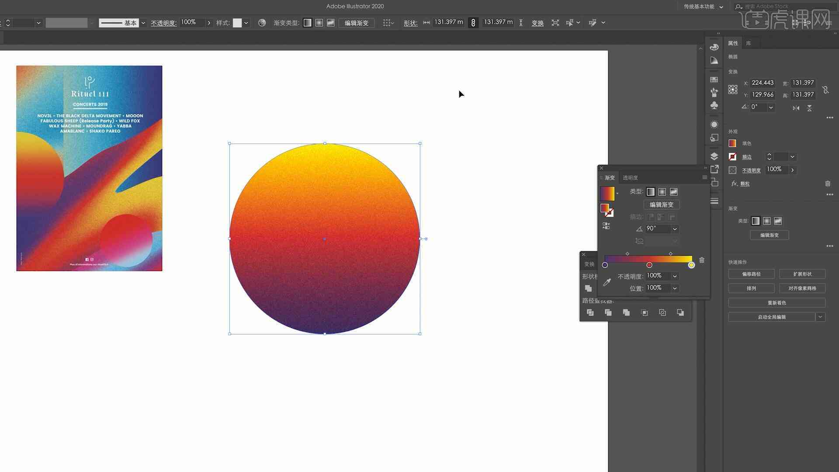
Task: Click the 填色 fill swatch in Properties
Action: pyautogui.click(x=732, y=143)
